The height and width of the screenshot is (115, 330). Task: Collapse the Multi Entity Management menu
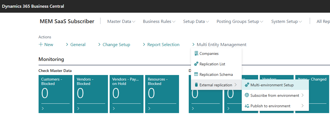[219, 45]
